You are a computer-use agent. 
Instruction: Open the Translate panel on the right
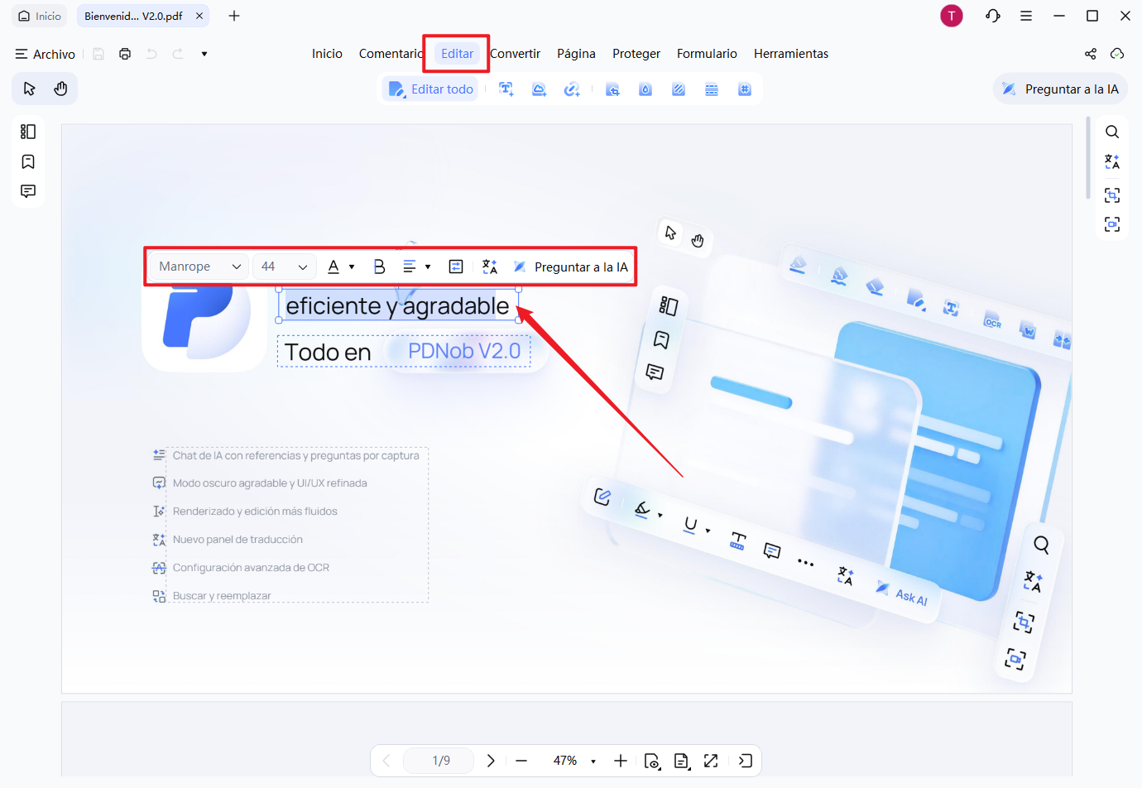1112,161
